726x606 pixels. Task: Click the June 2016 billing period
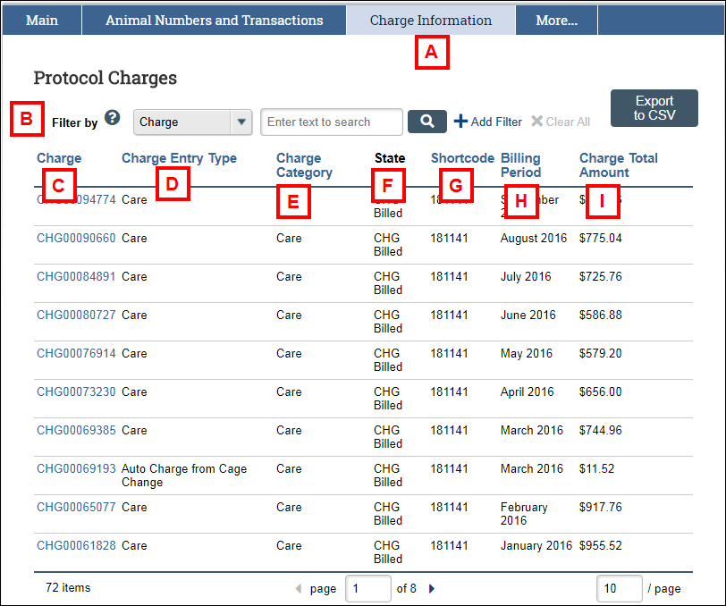(528, 316)
